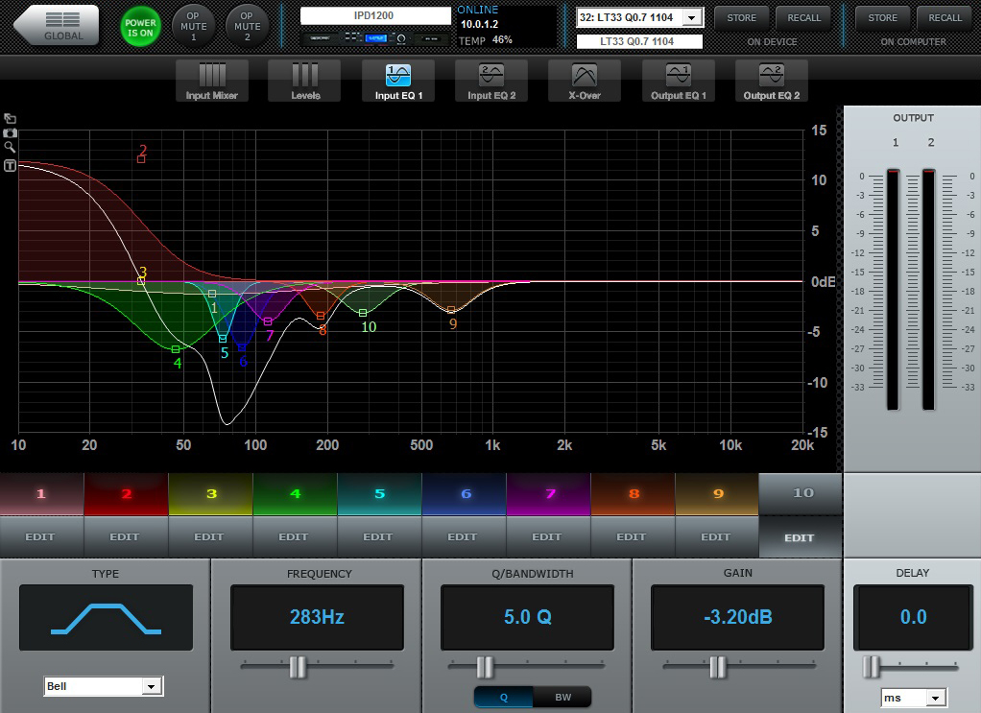Click EDIT under band 8

(x=634, y=536)
